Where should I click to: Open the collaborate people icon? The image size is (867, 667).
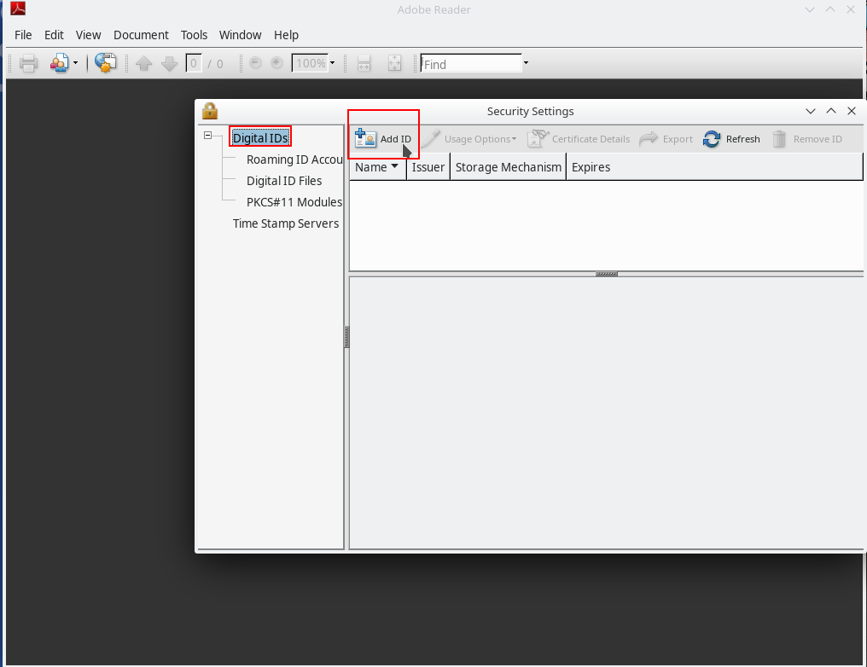point(59,64)
